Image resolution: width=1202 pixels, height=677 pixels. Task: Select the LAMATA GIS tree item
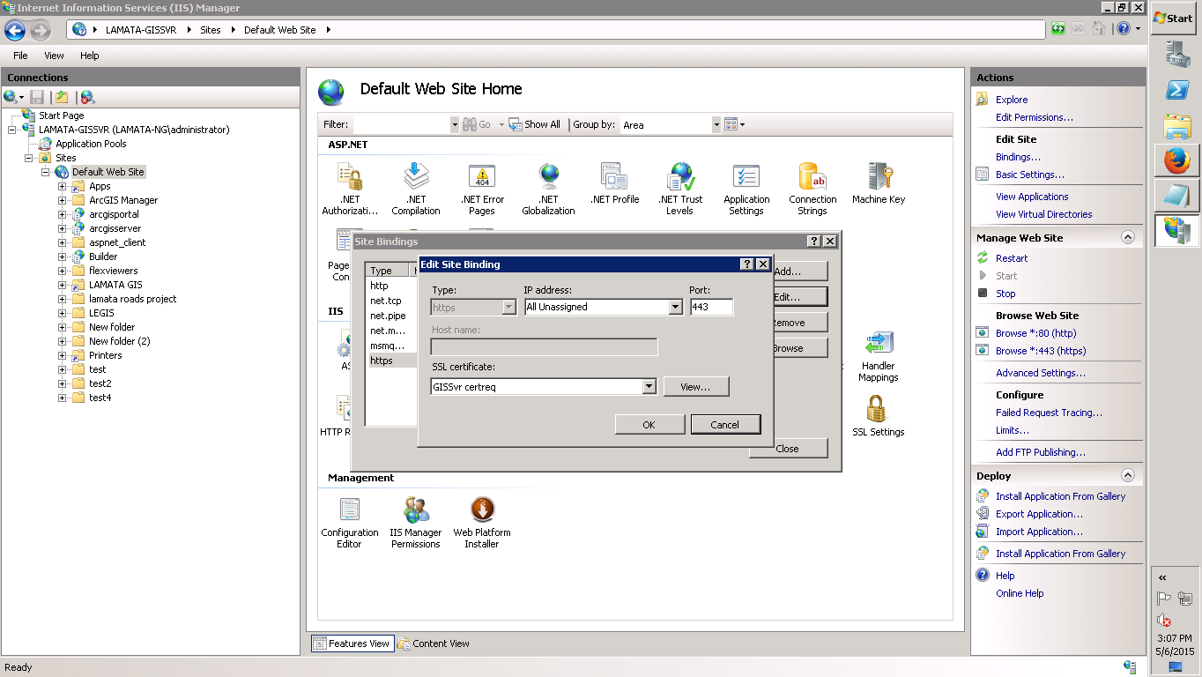point(115,285)
